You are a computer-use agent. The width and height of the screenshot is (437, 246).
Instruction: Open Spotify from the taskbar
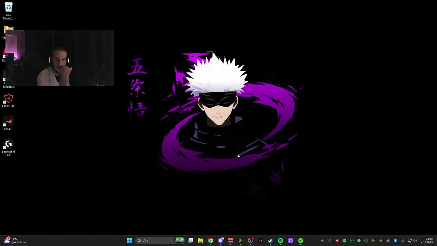[x=281, y=241]
